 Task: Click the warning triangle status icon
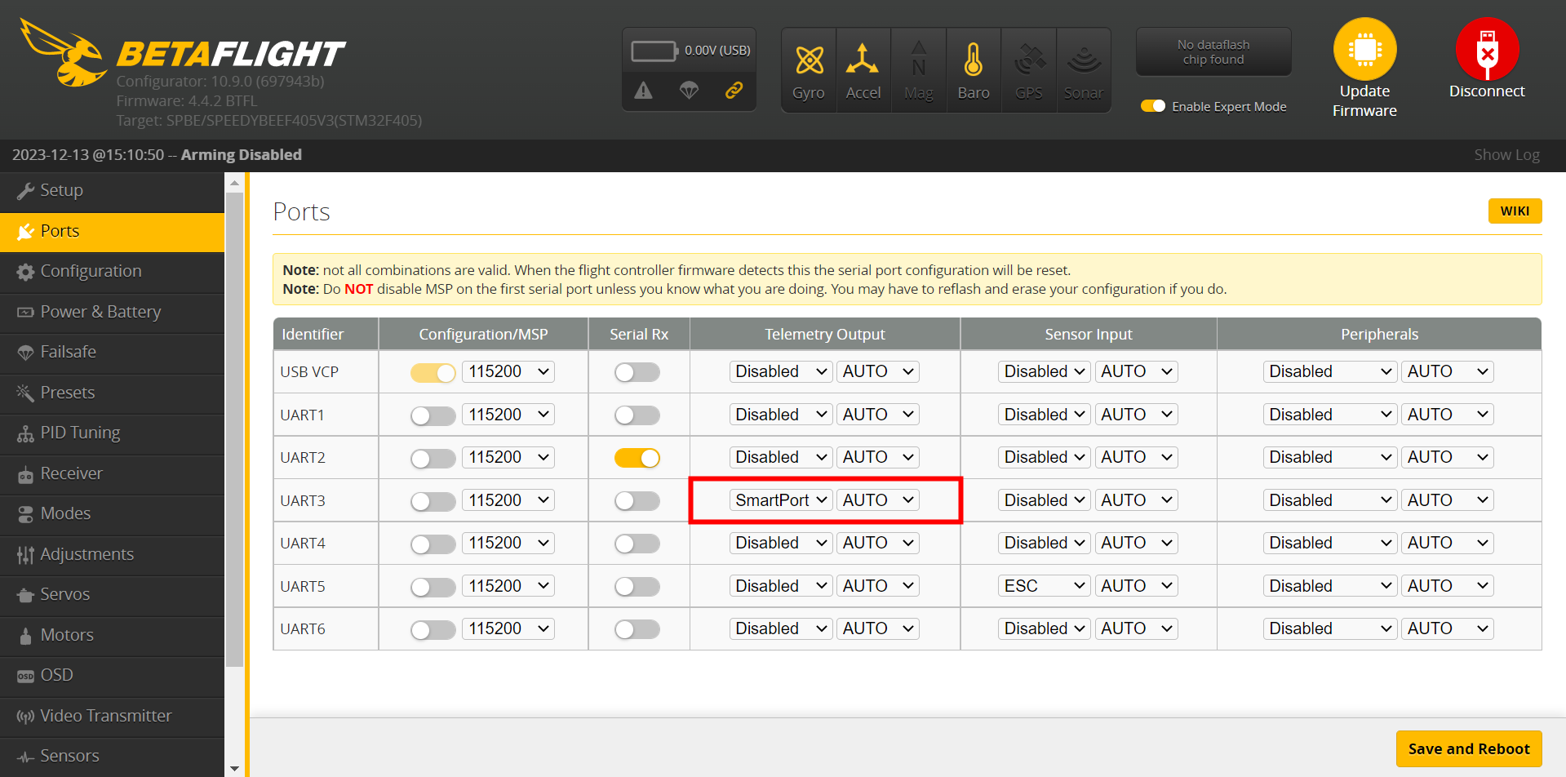point(644,91)
